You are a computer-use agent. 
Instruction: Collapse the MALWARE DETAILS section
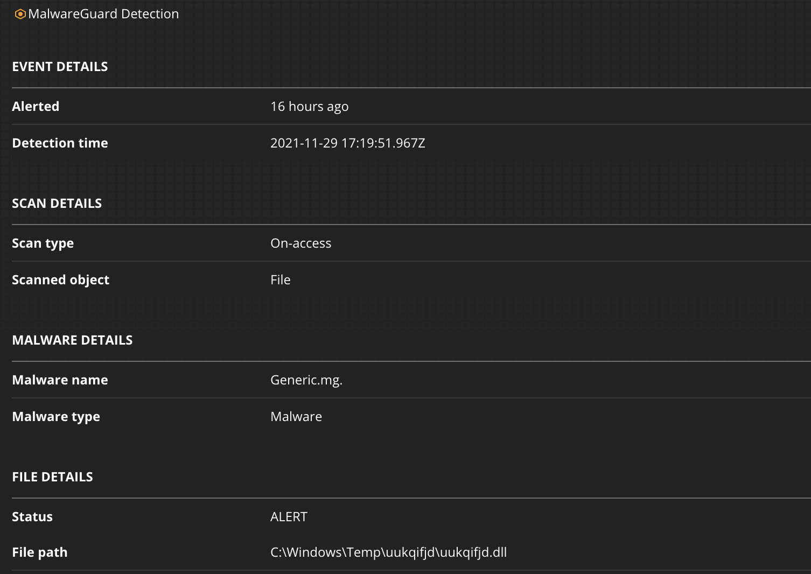pos(72,340)
